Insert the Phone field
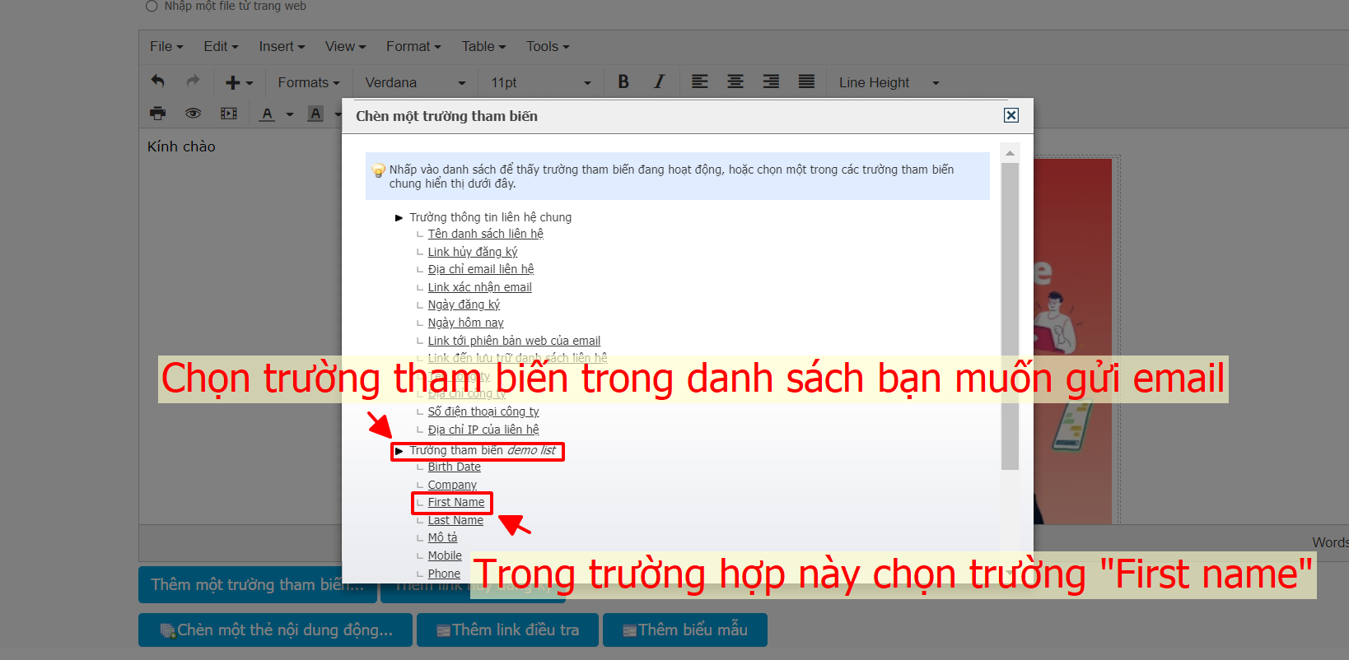Image resolution: width=1349 pixels, height=660 pixels. [x=444, y=574]
